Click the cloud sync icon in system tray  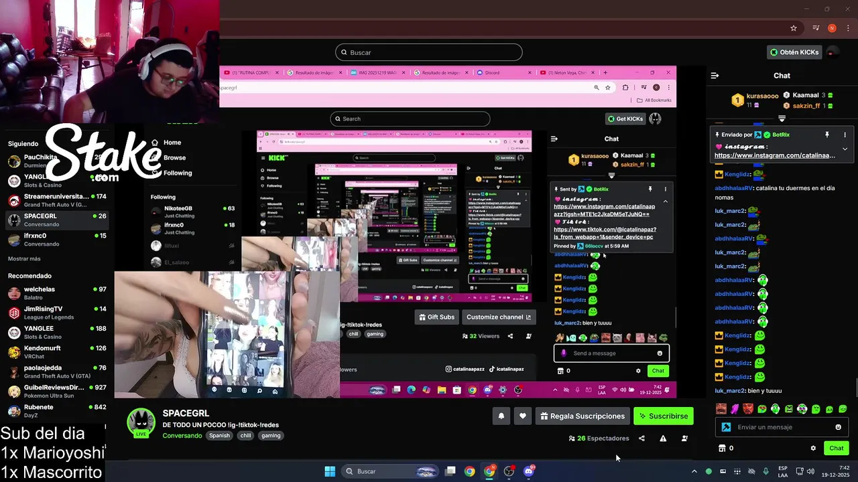(751, 471)
